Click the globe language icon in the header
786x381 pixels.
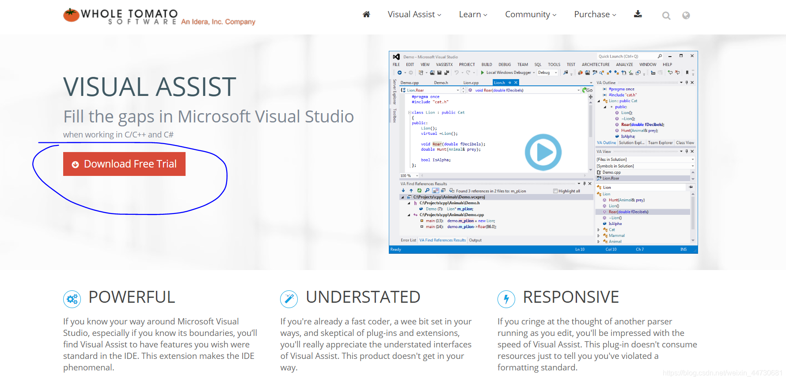[686, 15]
